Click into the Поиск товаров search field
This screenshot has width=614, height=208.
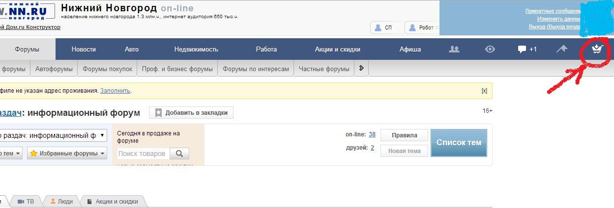tap(143, 154)
